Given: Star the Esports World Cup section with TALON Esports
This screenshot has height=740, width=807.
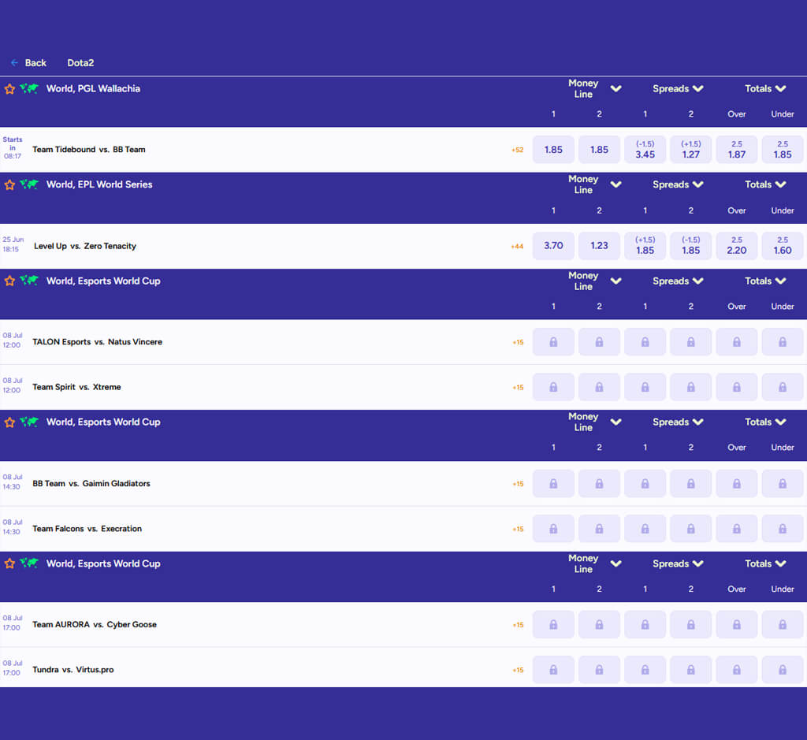Looking at the screenshot, I should 9,281.
